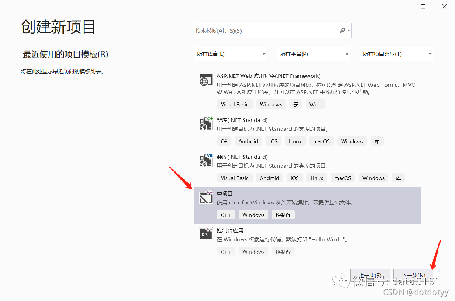The width and height of the screenshot is (455, 301).
Task: Click 空项目 description about C++ for Windows
Action: pyautogui.click(x=285, y=203)
